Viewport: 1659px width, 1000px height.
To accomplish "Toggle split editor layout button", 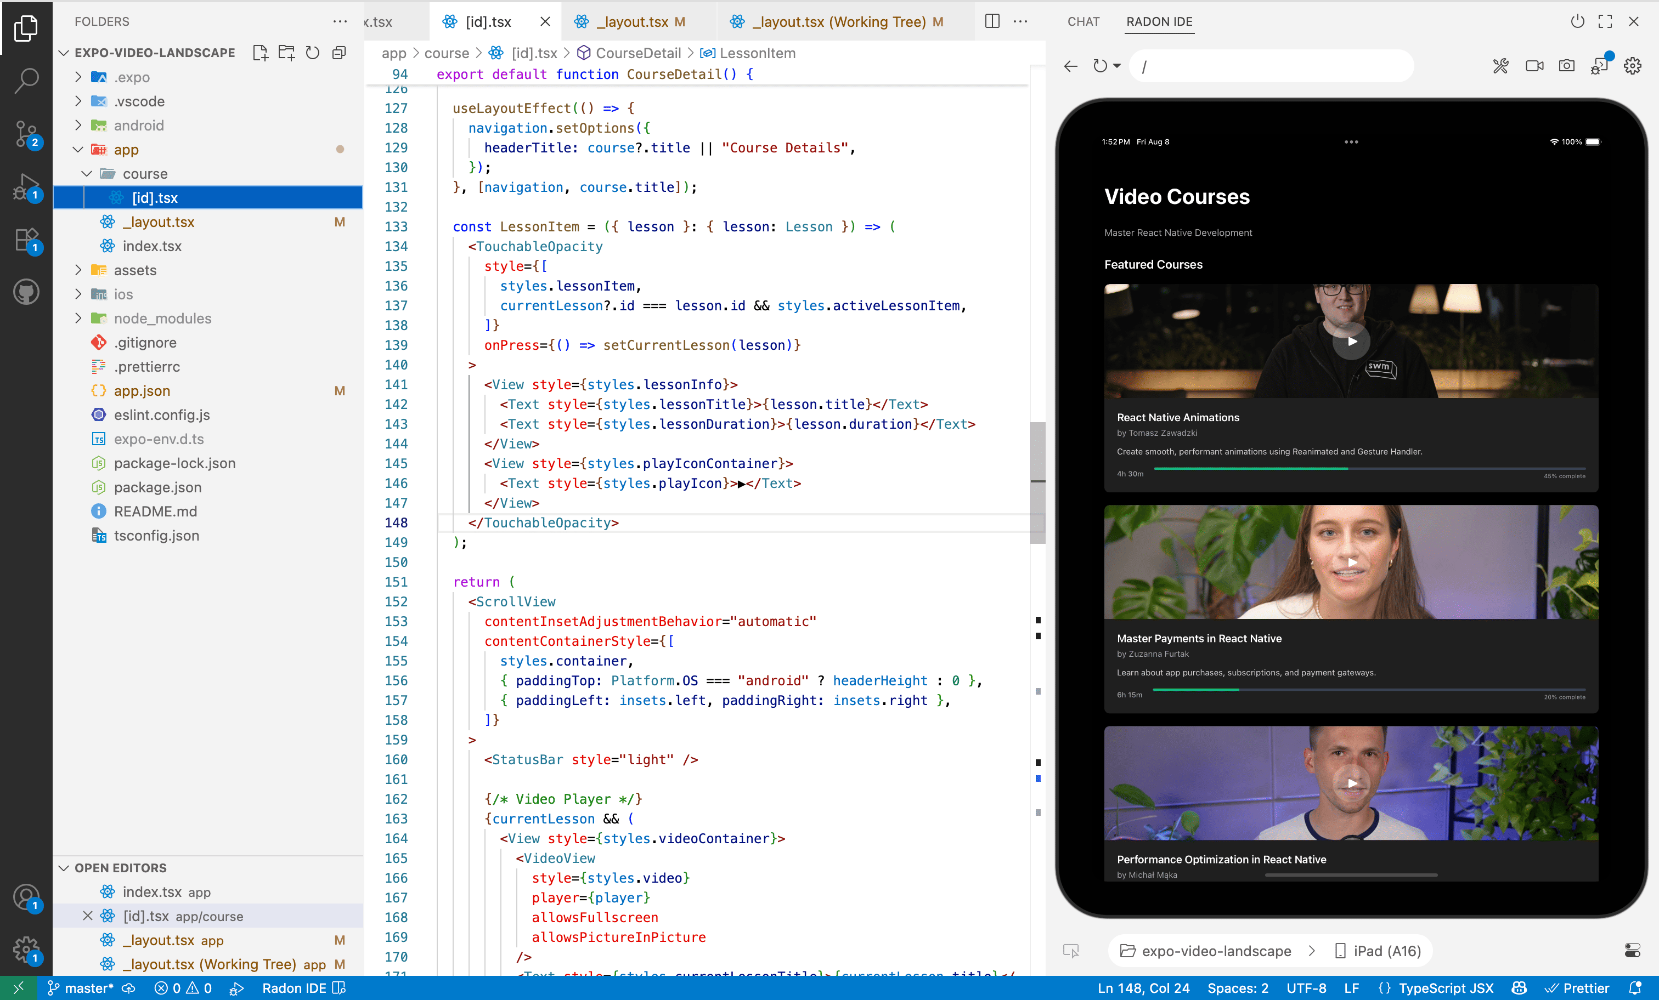I will click(992, 21).
